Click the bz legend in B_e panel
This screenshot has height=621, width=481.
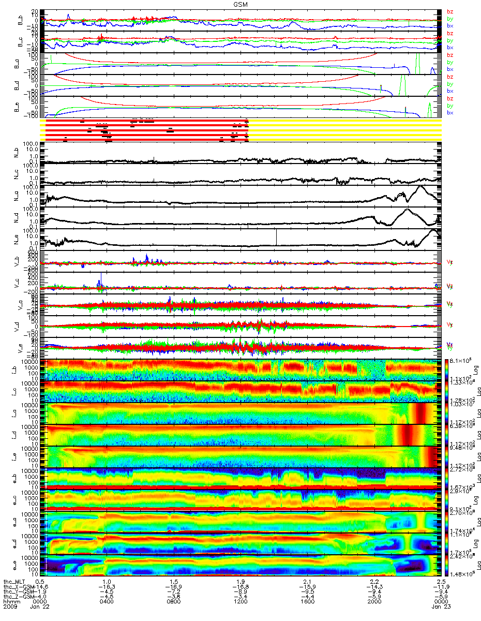(x=450, y=98)
